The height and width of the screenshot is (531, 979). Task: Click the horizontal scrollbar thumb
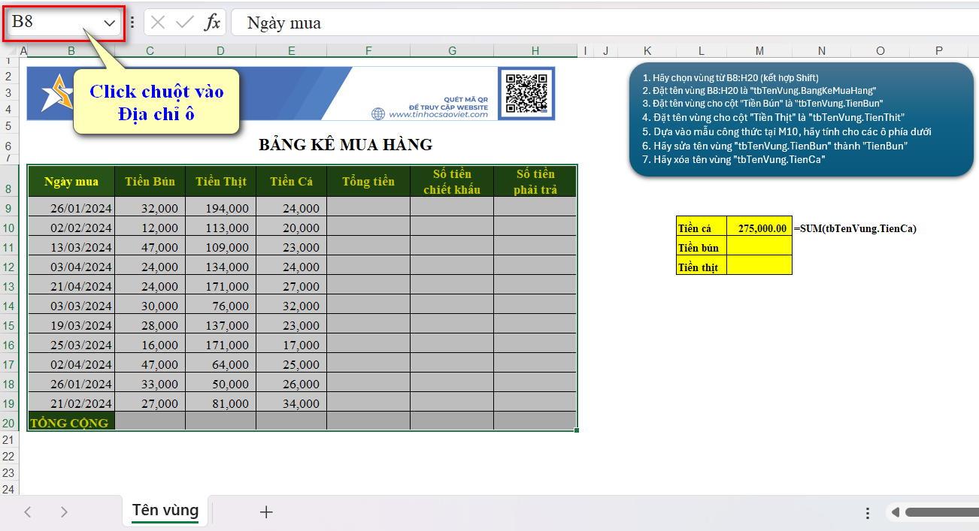coord(941,513)
